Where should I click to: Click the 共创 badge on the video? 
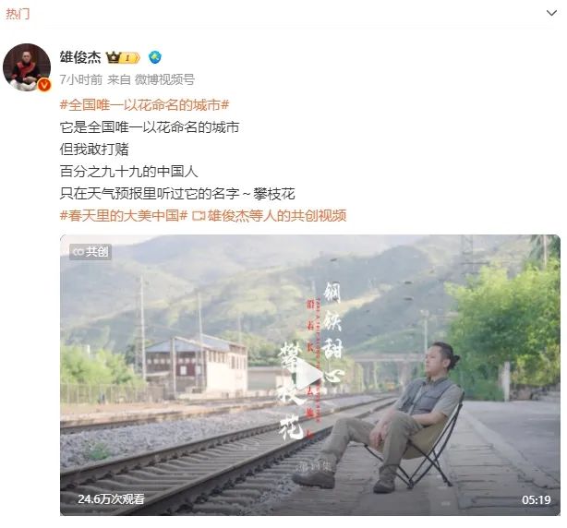click(x=90, y=251)
